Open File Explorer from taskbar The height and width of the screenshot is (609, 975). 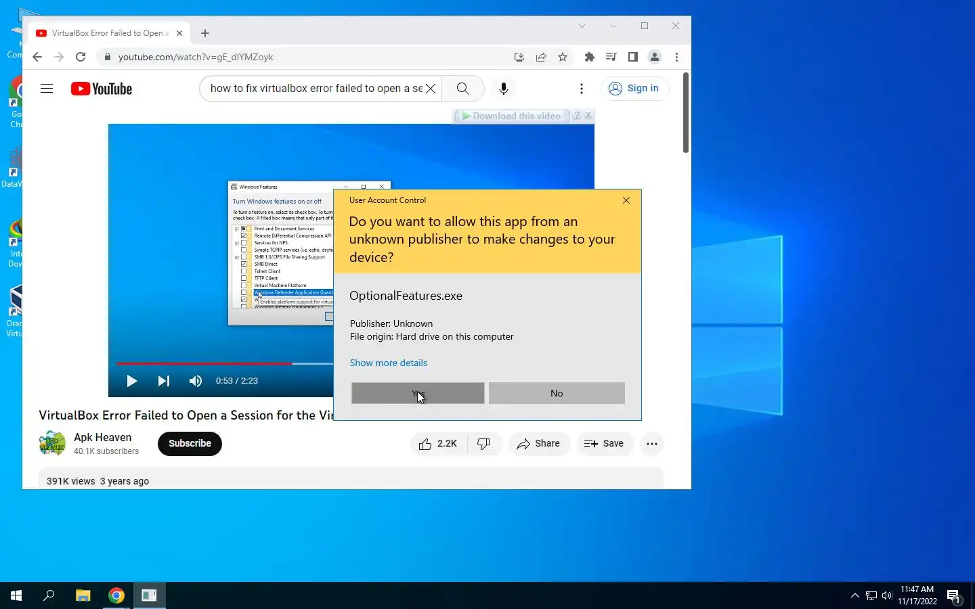pyautogui.click(x=83, y=595)
